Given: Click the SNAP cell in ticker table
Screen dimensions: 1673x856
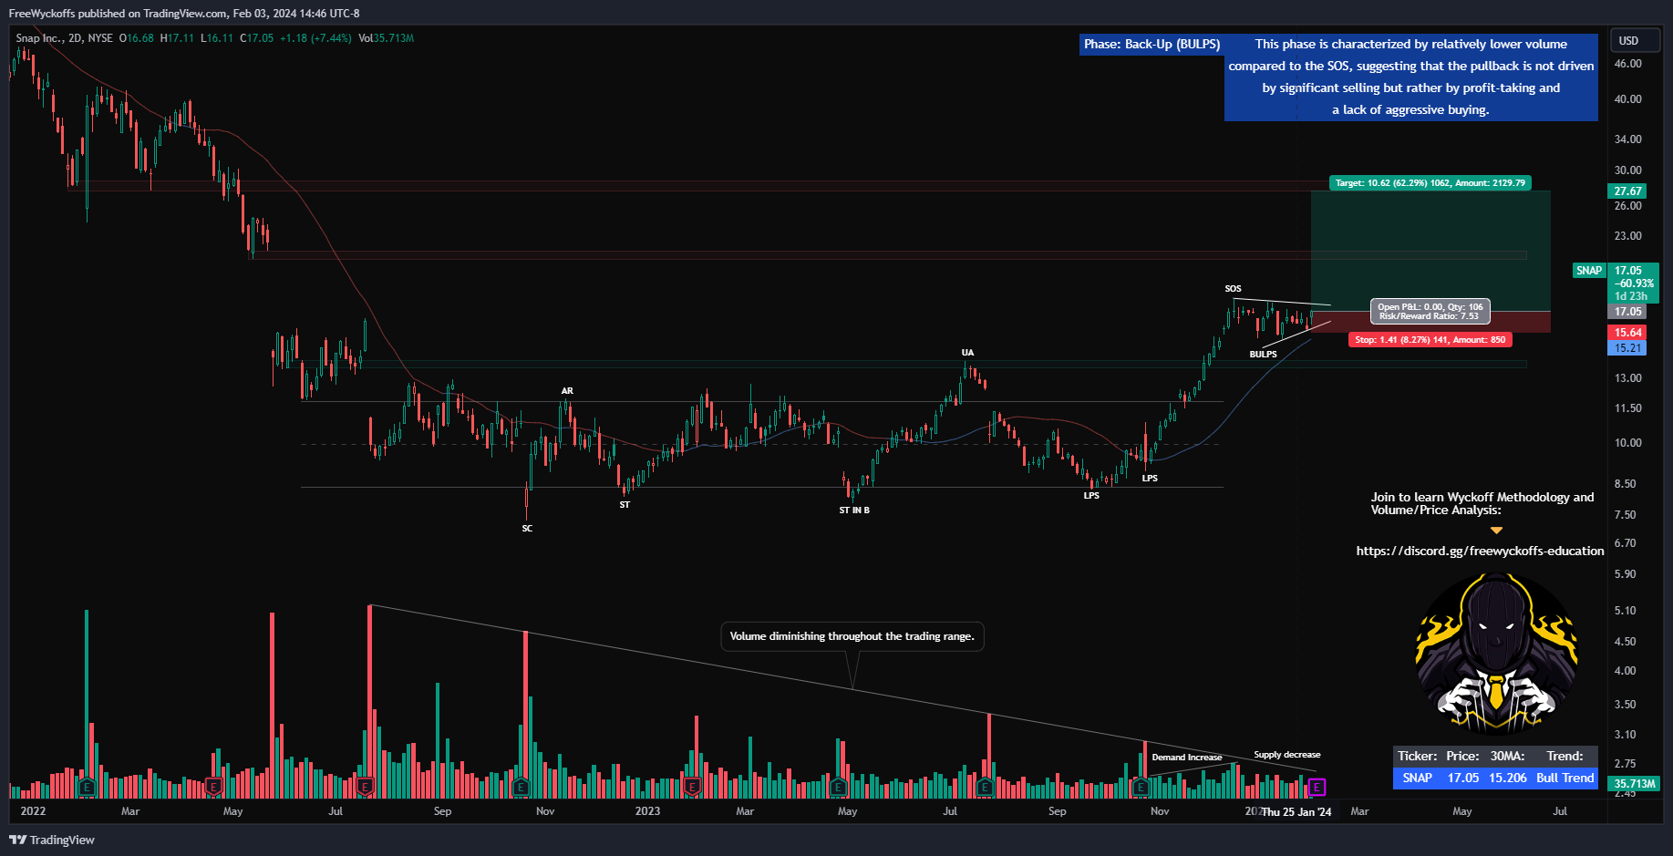Looking at the screenshot, I should (1417, 778).
